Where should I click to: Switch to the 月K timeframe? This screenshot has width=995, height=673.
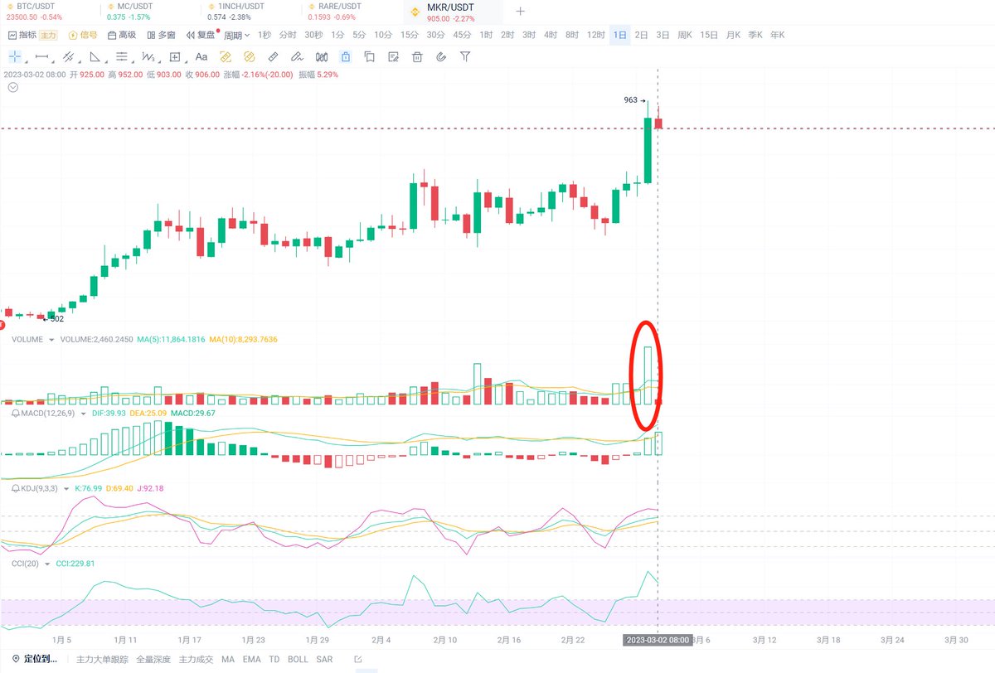click(x=733, y=35)
